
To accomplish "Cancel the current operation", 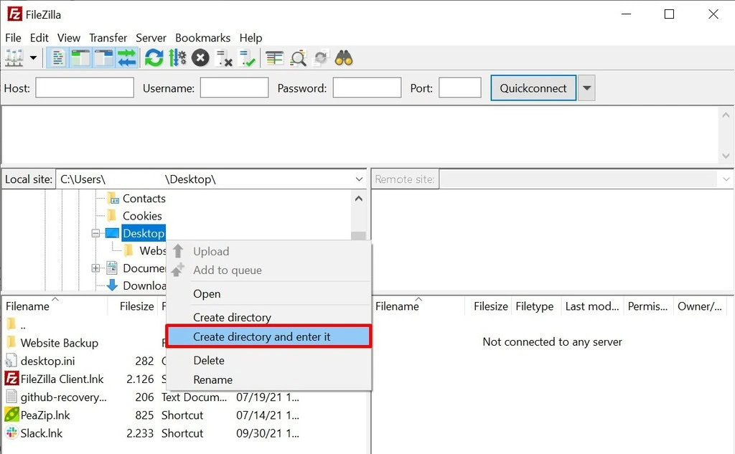I will coord(200,57).
